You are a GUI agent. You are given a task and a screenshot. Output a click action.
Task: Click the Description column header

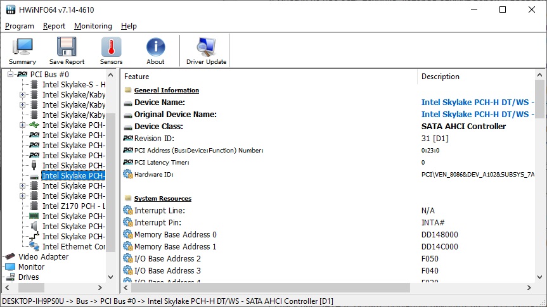[440, 77]
